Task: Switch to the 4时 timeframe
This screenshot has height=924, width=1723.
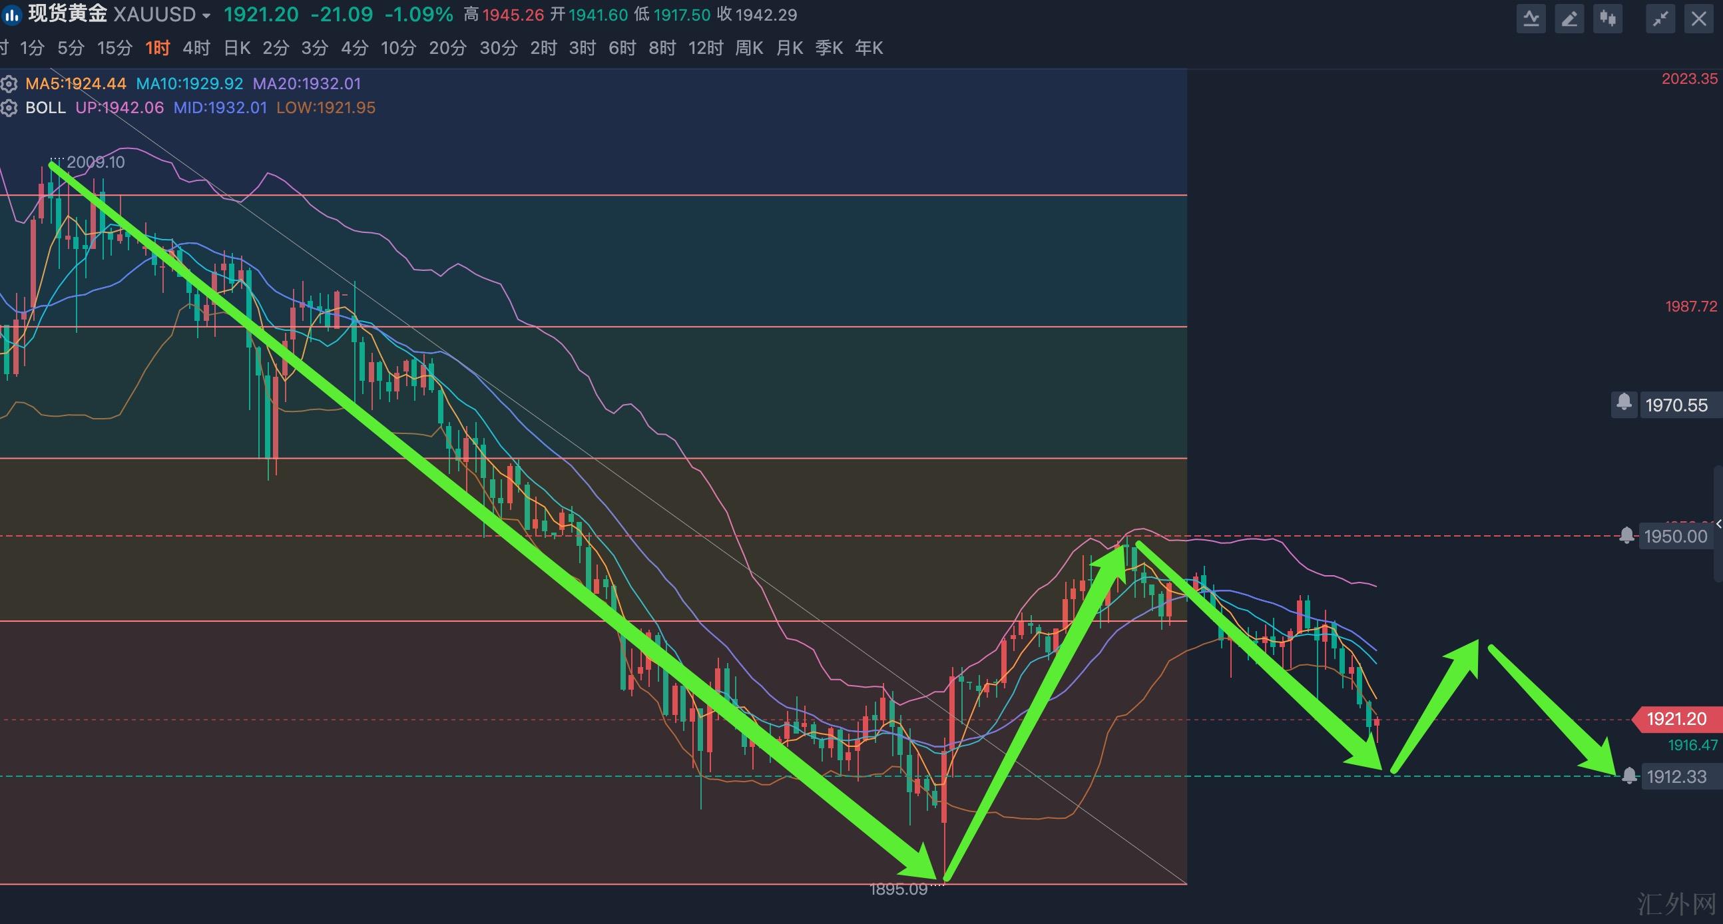Action: coord(196,48)
